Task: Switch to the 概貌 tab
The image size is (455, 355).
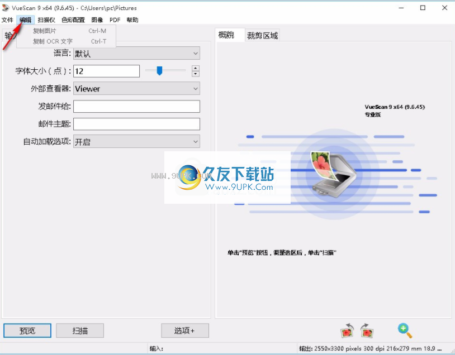Action: (x=230, y=35)
